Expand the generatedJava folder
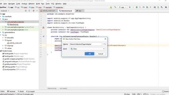Image resolution: width=169 pixels, height=95 pixels. [1, 32]
